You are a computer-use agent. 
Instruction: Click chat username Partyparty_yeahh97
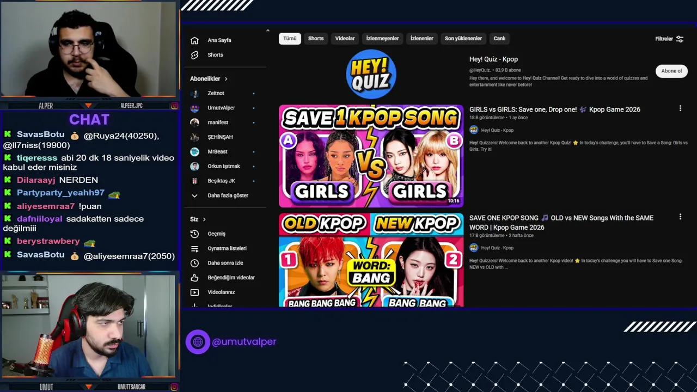tap(60, 193)
